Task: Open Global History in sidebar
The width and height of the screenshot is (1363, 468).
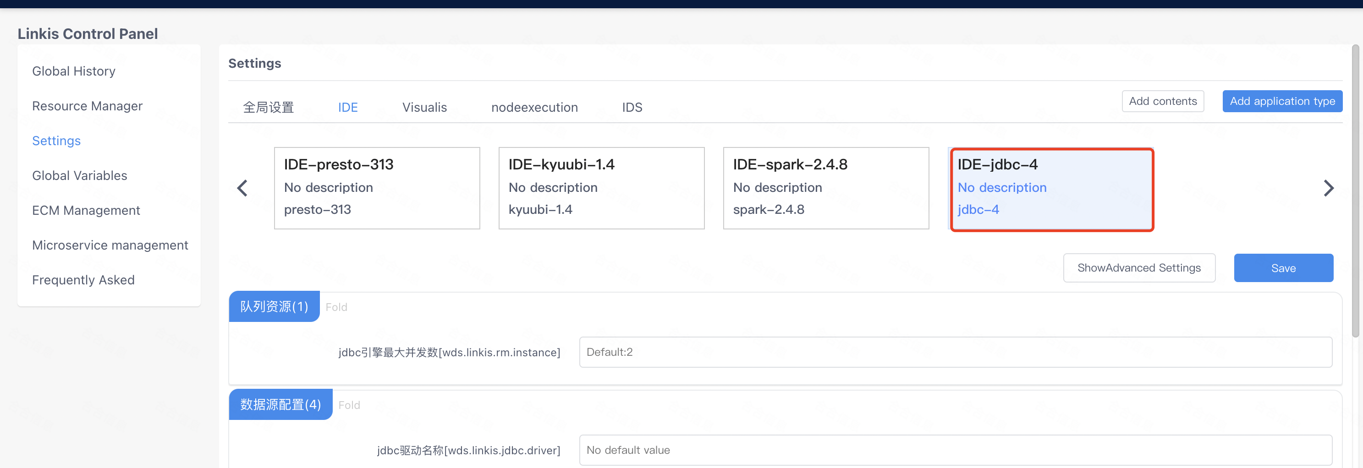Action: point(73,71)
